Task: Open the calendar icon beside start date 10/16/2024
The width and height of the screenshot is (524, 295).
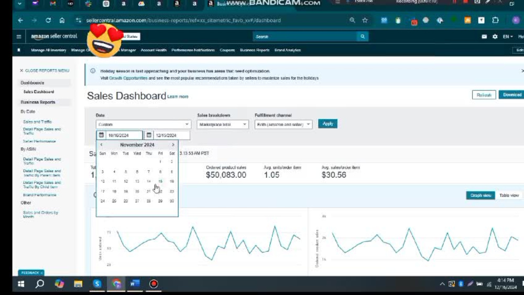Action: click(101, 135)
